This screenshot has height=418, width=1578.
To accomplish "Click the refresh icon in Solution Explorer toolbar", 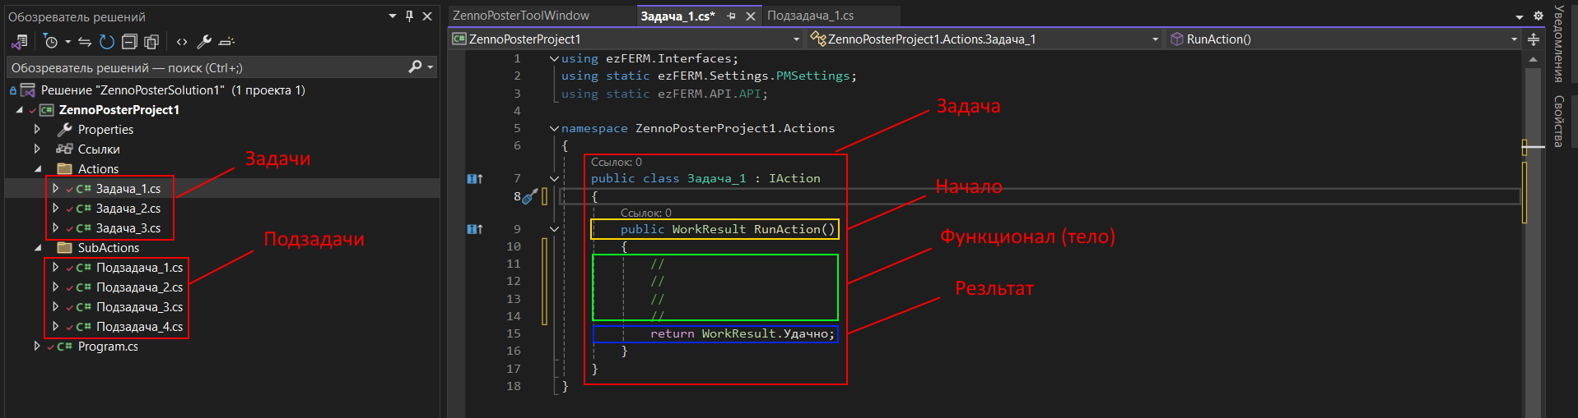I will [x=107, y=41].
